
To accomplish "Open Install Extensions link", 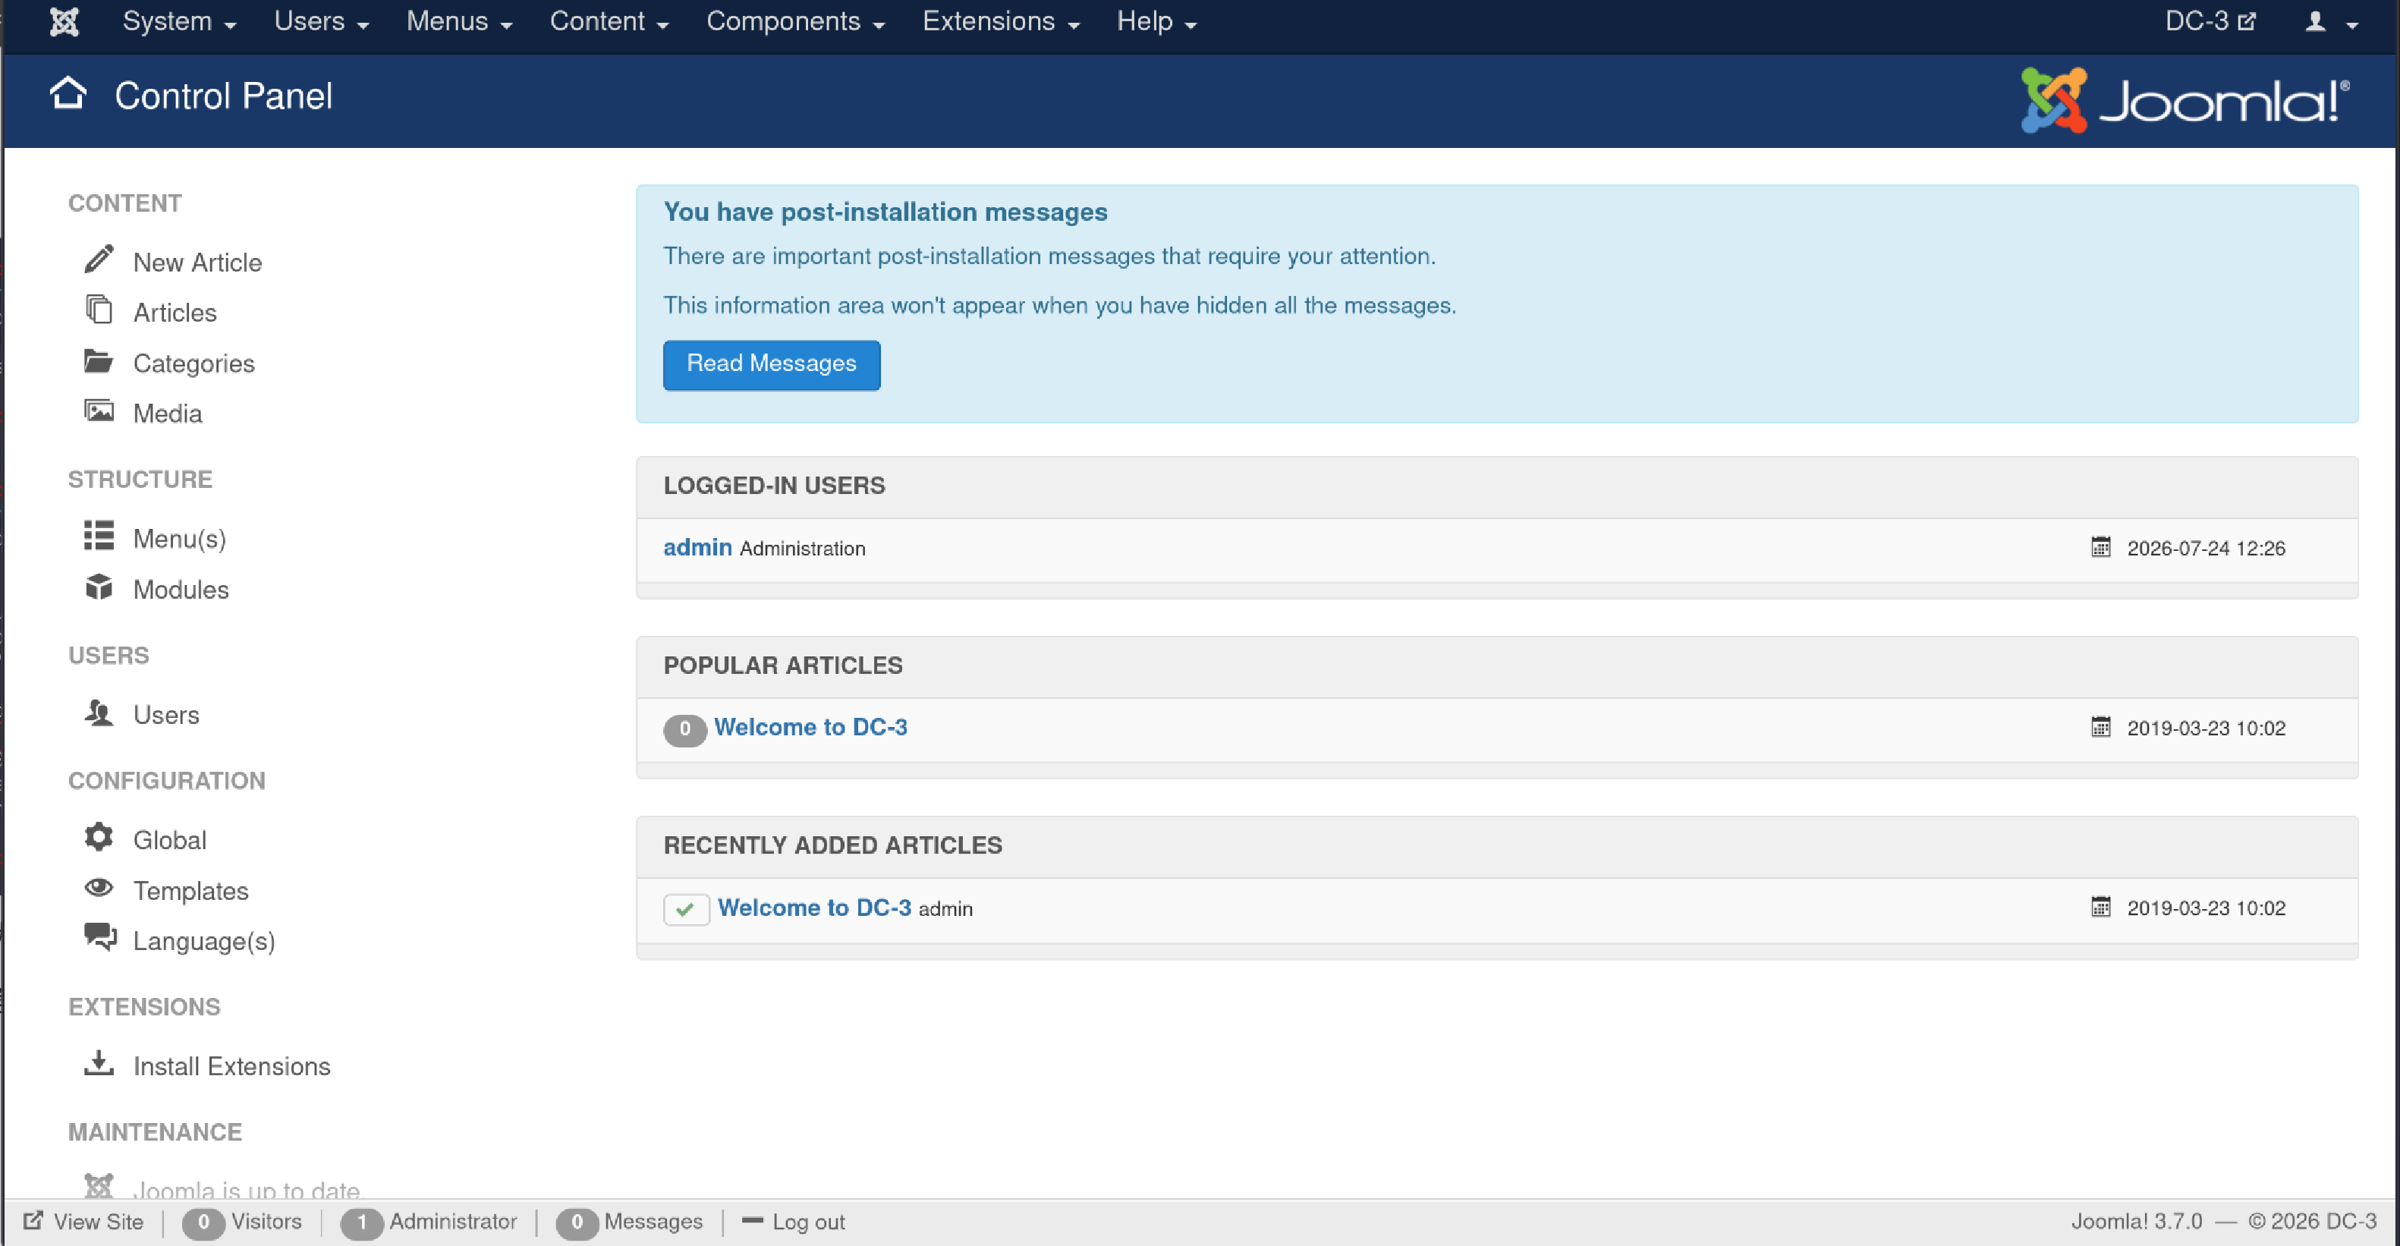I will coord(232,1066).
